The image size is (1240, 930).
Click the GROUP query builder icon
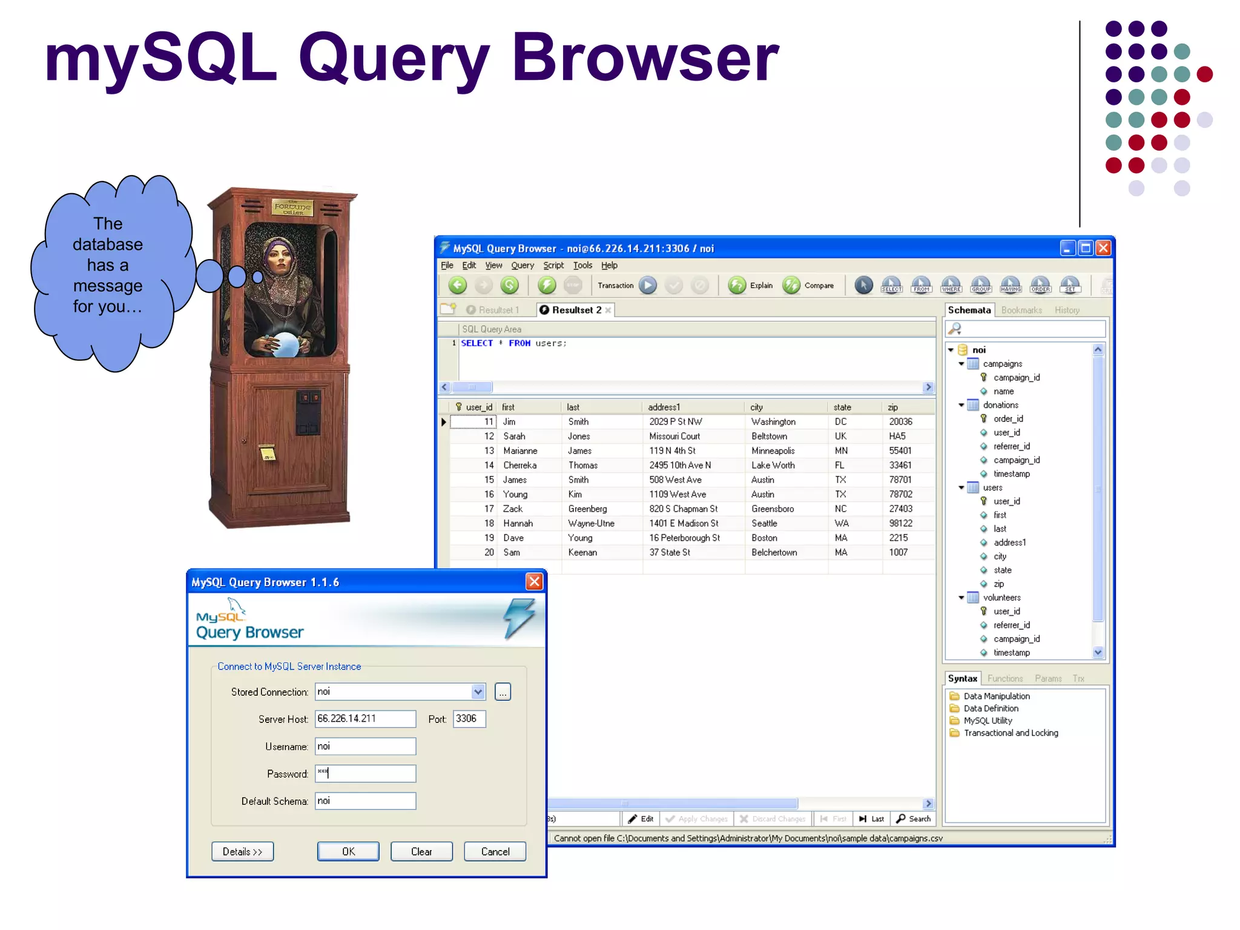(981, 285)
